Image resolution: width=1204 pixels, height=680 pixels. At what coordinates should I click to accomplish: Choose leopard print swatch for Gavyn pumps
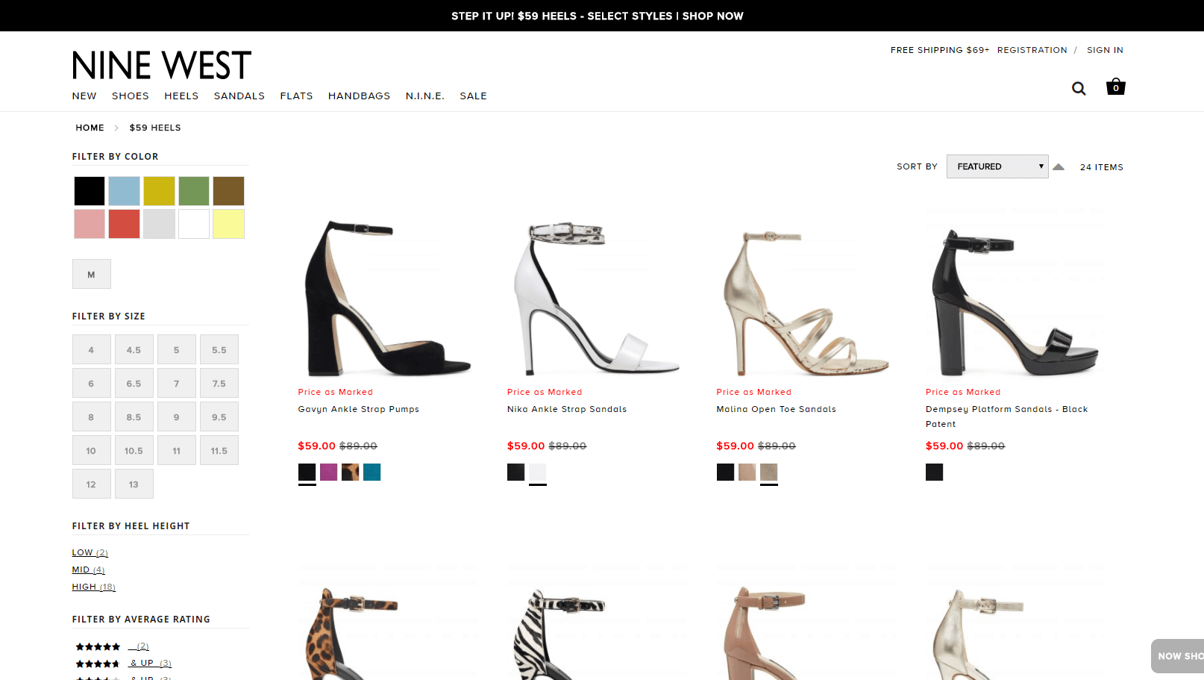click(x=351, y=472)
